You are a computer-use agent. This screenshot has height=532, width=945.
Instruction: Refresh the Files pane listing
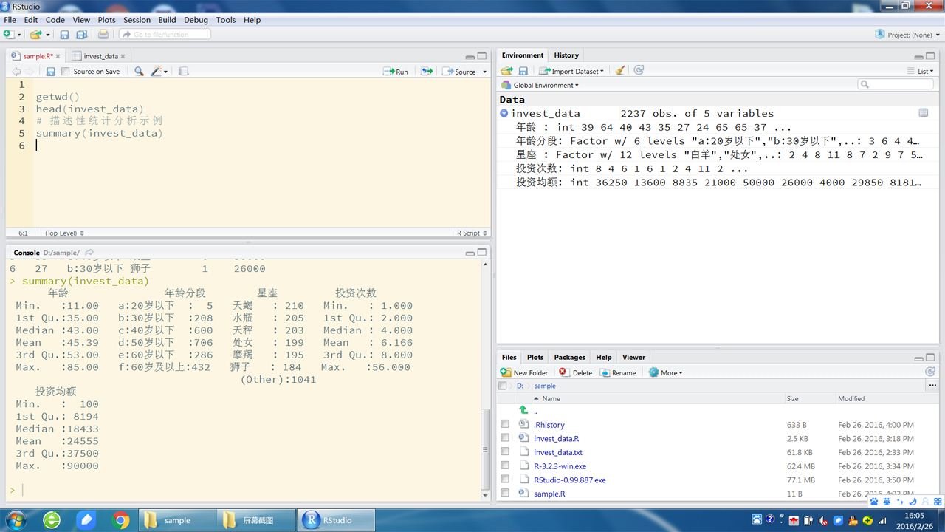pos(930,372)
